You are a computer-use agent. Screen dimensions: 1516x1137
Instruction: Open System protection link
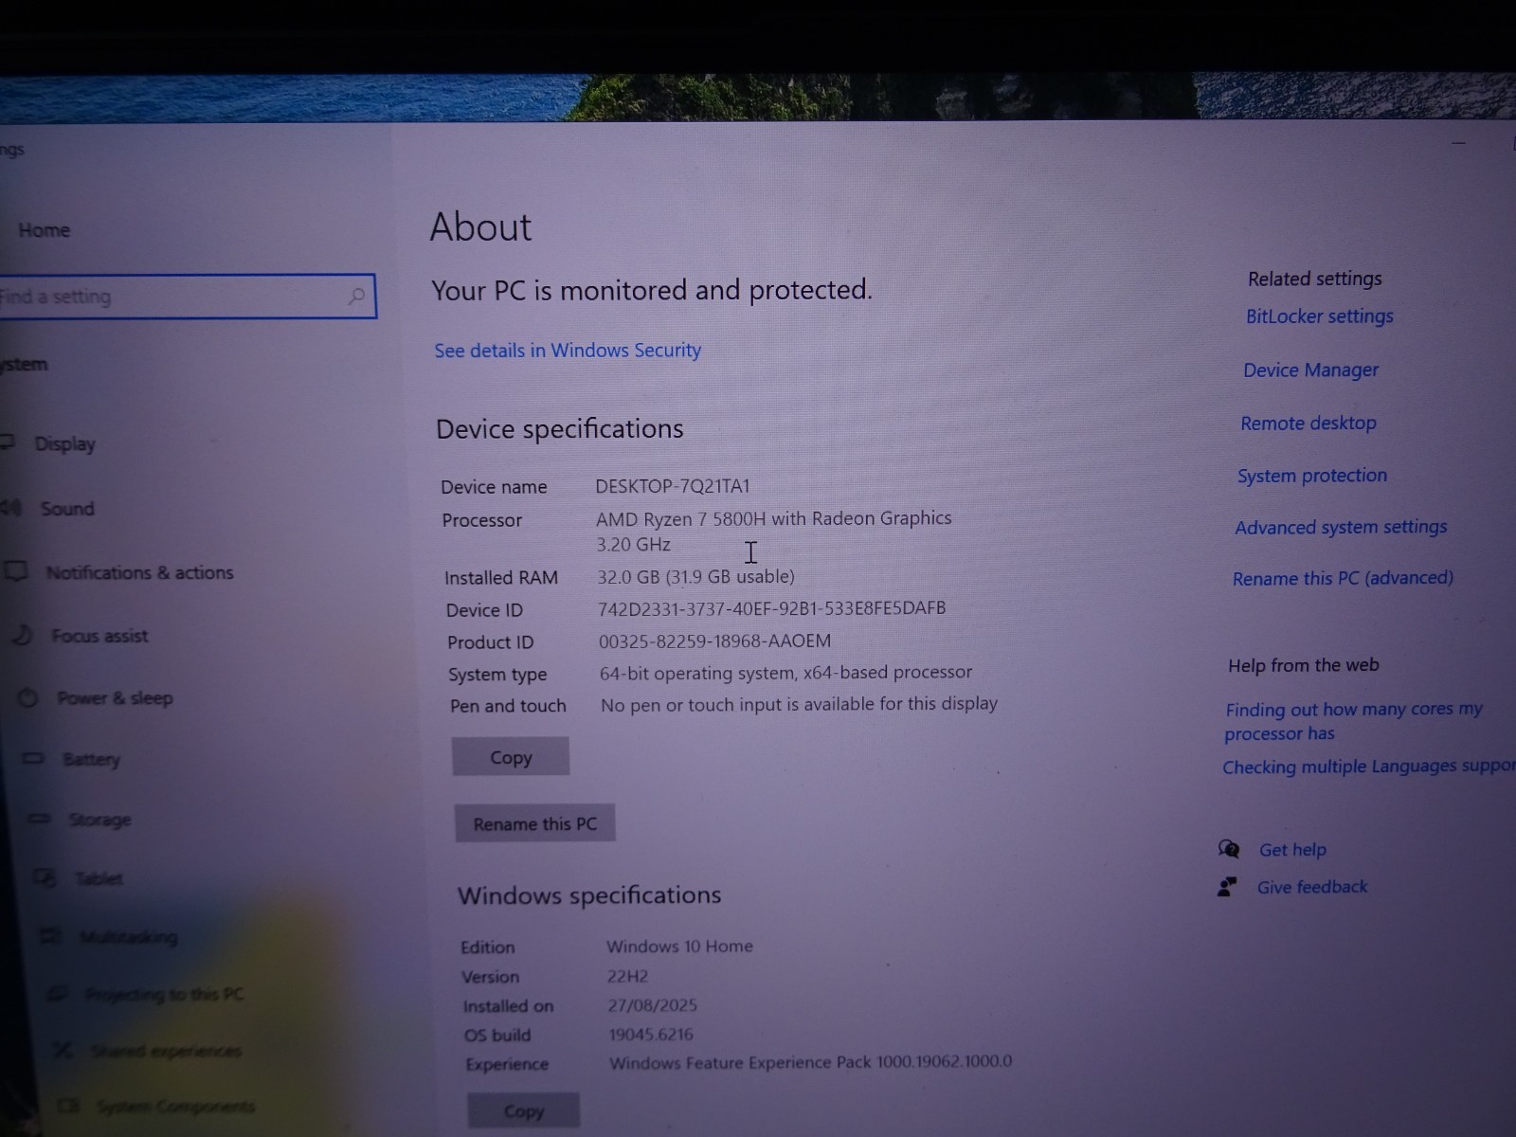(1311, 476)
